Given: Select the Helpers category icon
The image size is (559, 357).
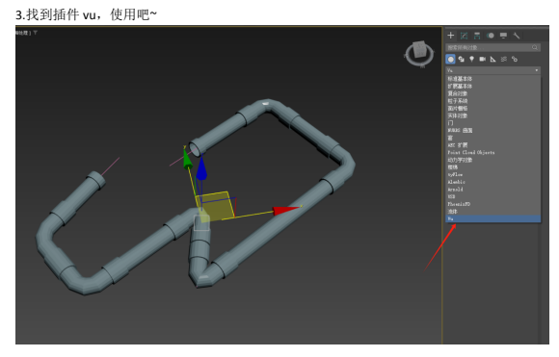Looking at the screenshot, I should pyautogui.click(x=493, y=59).
